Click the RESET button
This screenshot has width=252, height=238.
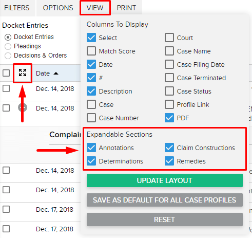point(165,219)
